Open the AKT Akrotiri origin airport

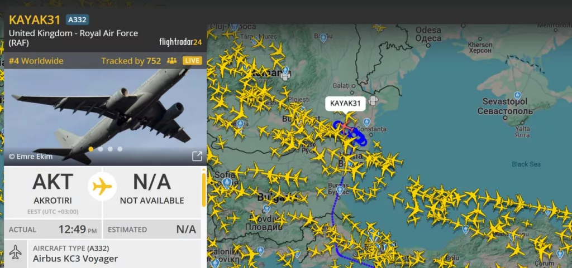click(53, 188)
